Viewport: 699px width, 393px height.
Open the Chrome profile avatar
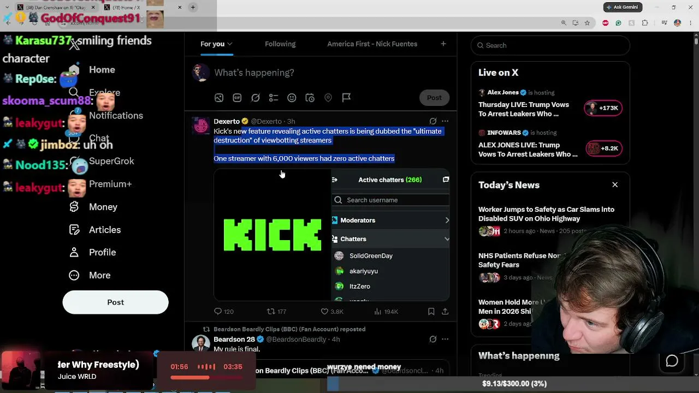tap(678, 23)
